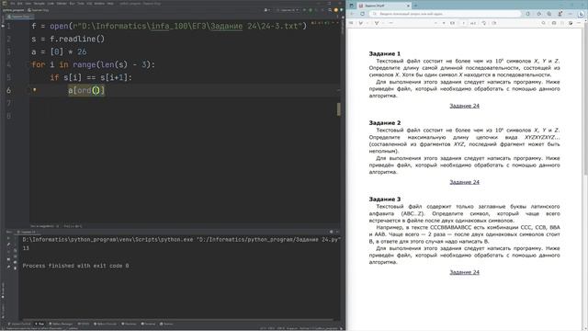Click the Debug bug icon in PyCharm toolbar
Viewport: 588px width, 331px height.
311,10
